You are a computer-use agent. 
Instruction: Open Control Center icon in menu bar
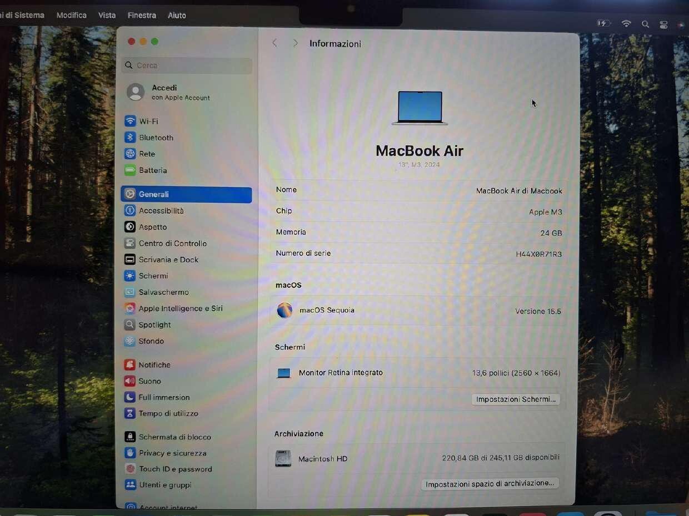tap(663, 24)
